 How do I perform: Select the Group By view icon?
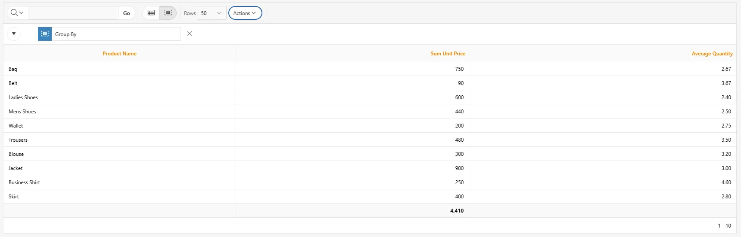tap(168, 13)
